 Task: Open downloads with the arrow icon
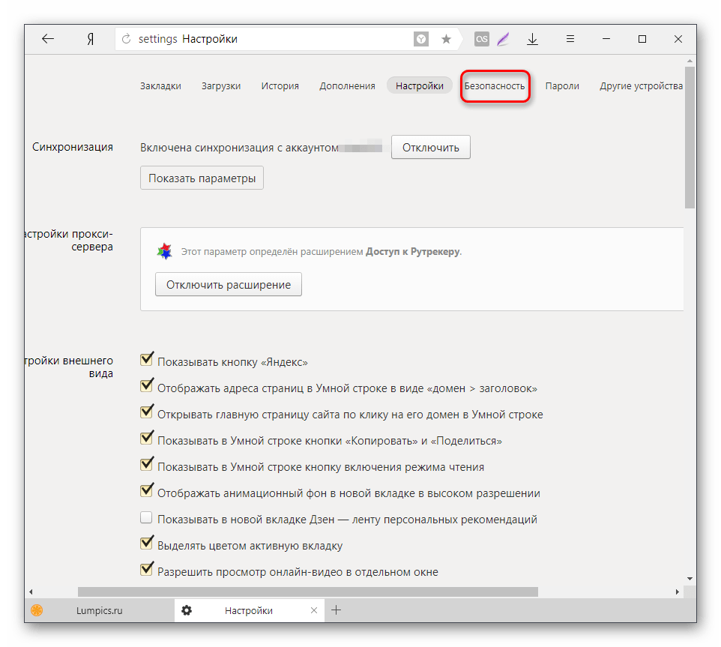pos(532,39)
